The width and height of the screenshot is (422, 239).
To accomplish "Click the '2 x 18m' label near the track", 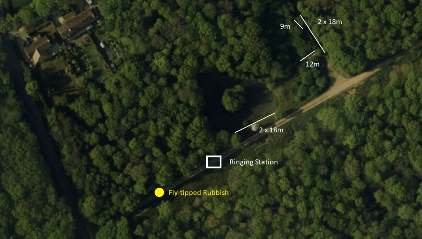I will coord(271,130).
